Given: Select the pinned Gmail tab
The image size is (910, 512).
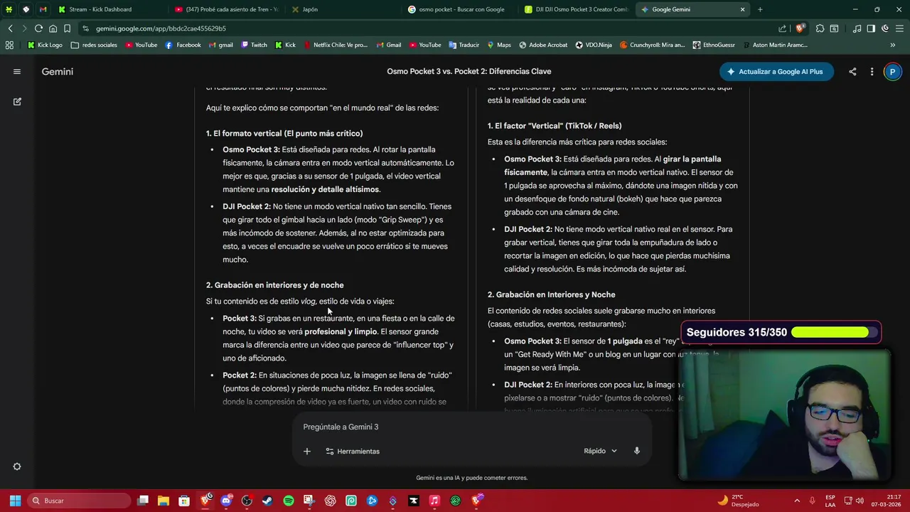Looking at the screenshot, I should pos(43,9).
